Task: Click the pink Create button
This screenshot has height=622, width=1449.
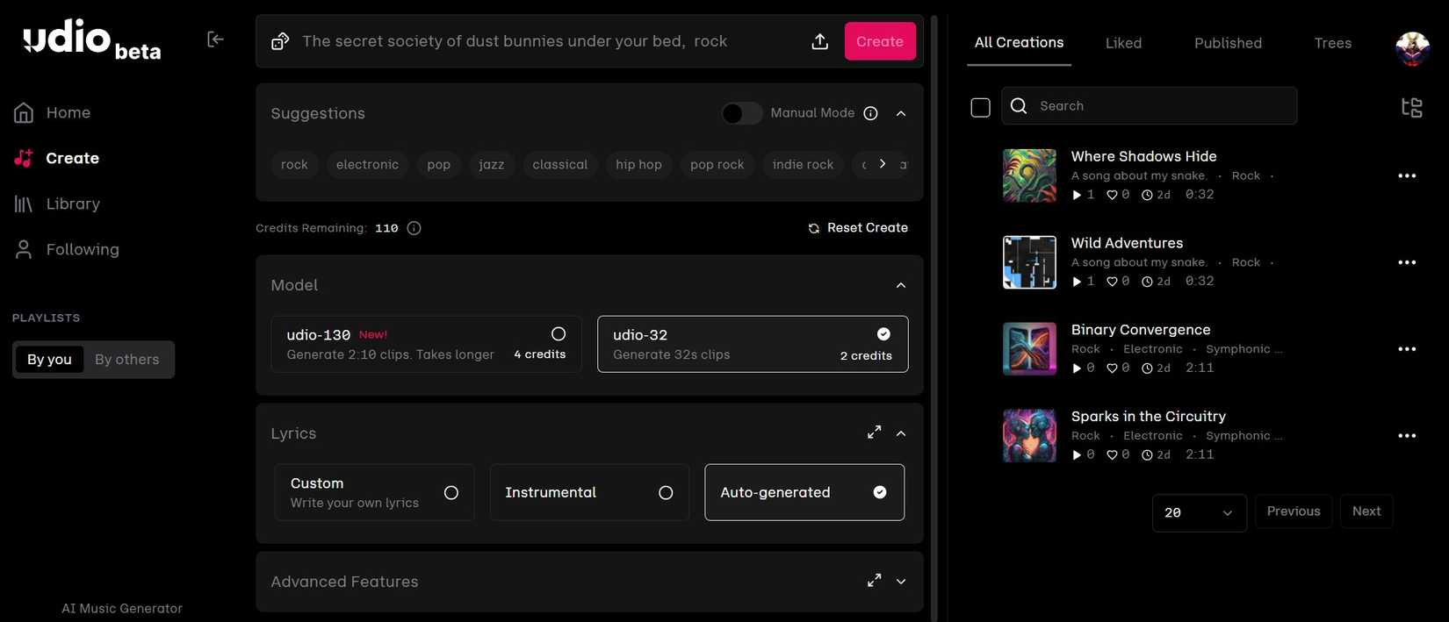Action: tap(880, 41)
